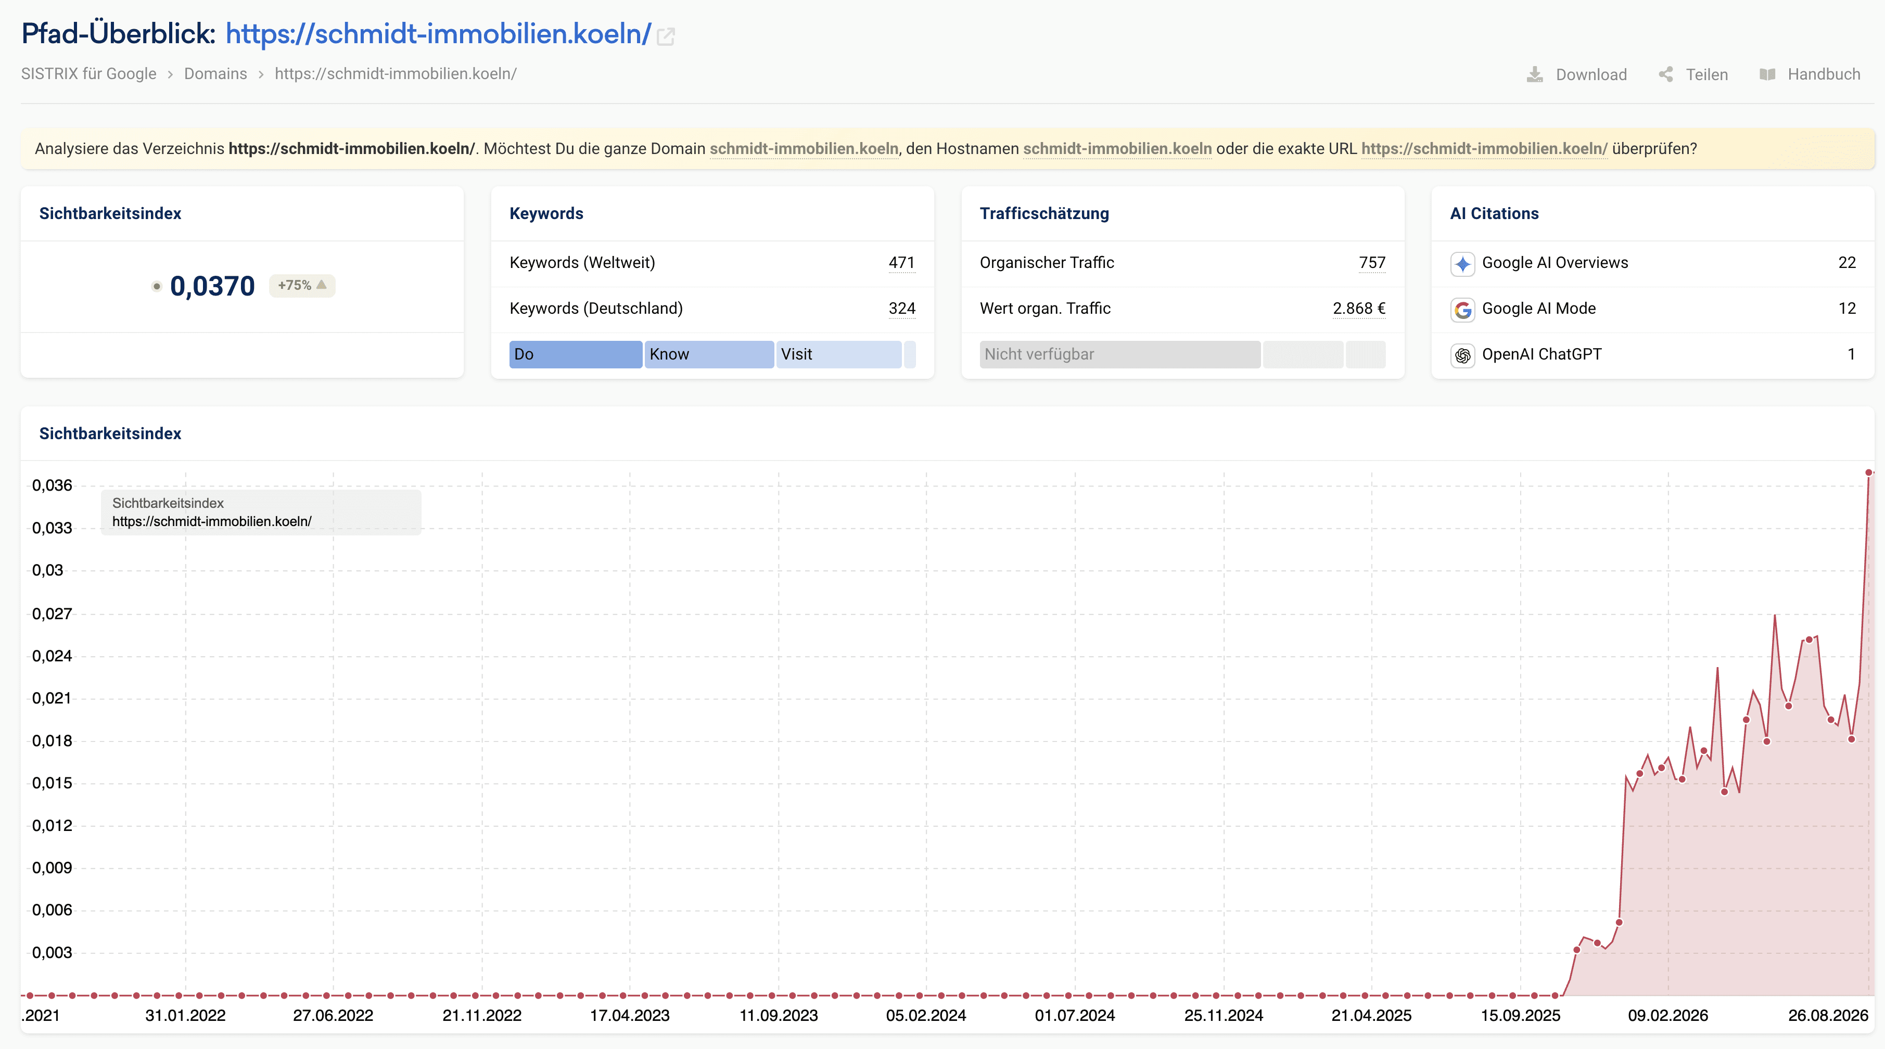The width and height of the screenshot is (1885, 1049).
Task: Select the Visit intent bar segment
Action: pyautogui.click(x=838, y=354)
